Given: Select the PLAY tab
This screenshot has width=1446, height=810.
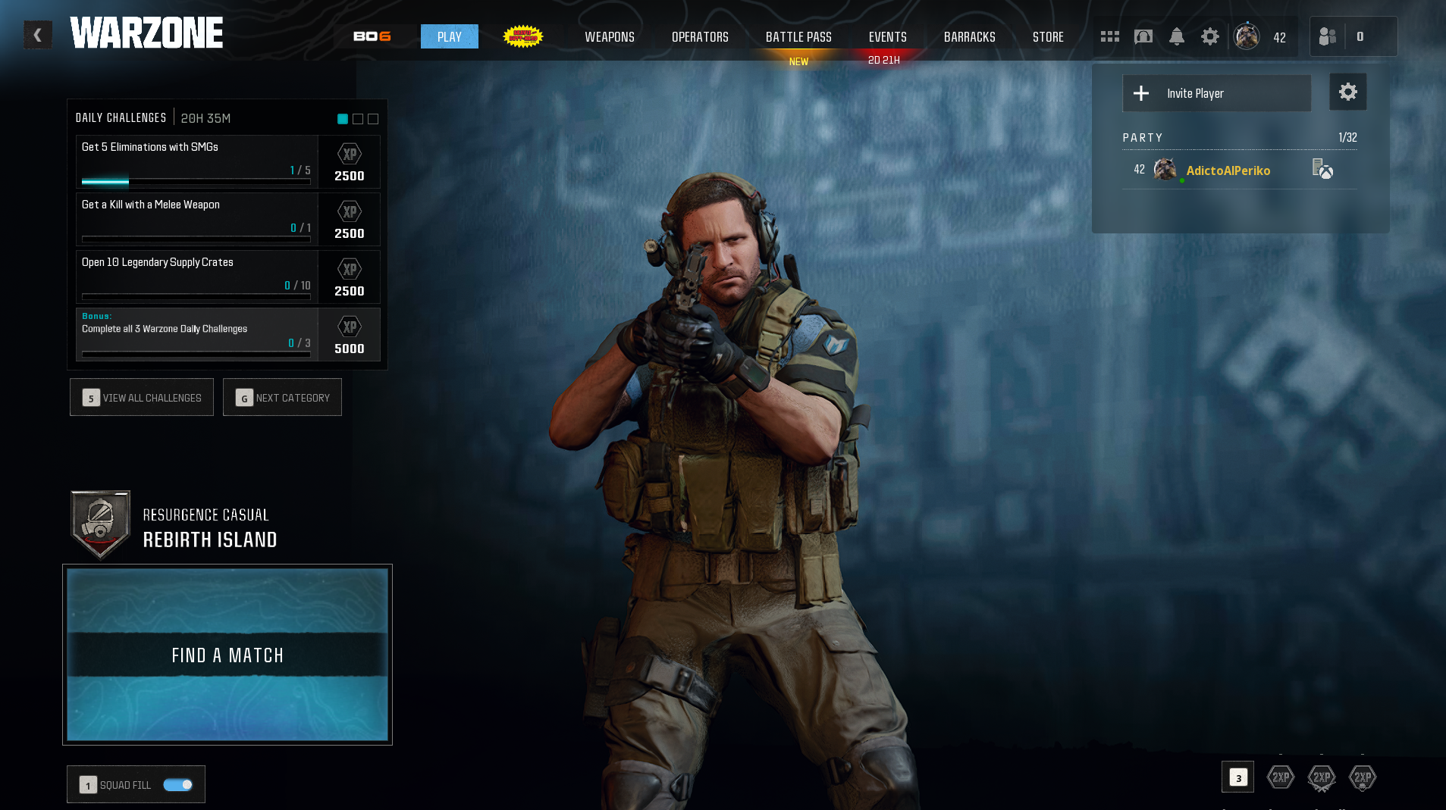Looking at the screenshot, I should [x=450, y=36].
